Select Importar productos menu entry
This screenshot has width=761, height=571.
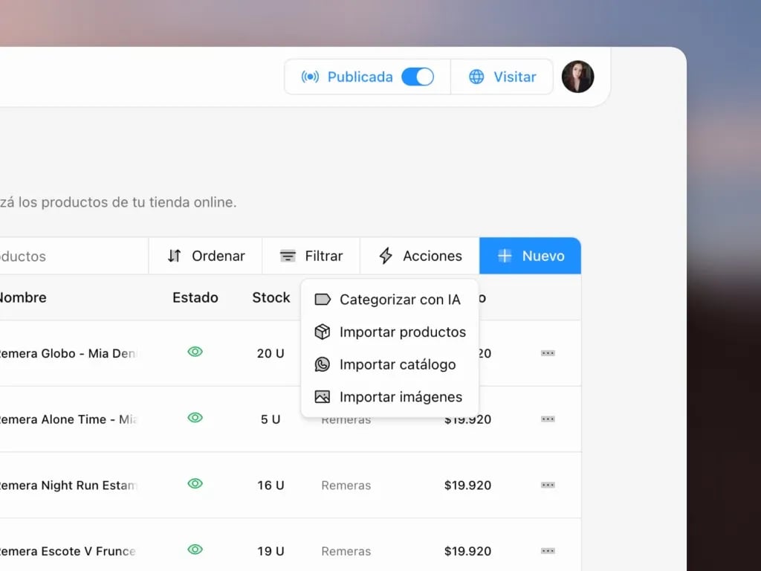click(389, 332)
